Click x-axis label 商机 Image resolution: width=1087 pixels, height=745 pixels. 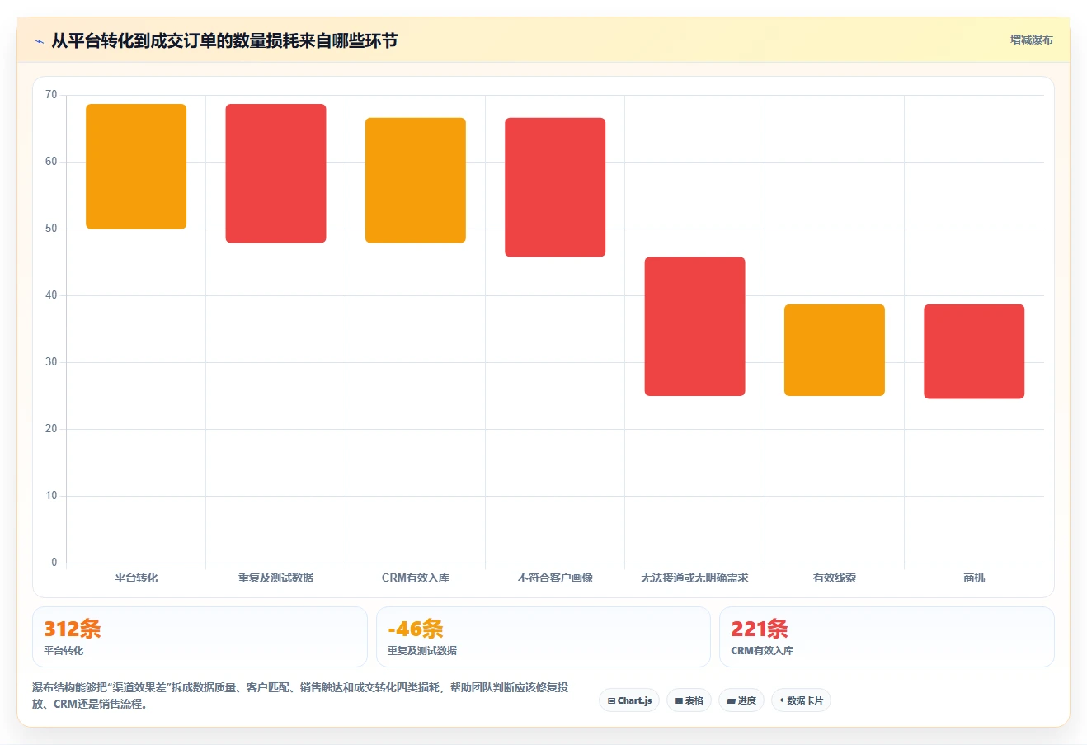pos(974,578)
